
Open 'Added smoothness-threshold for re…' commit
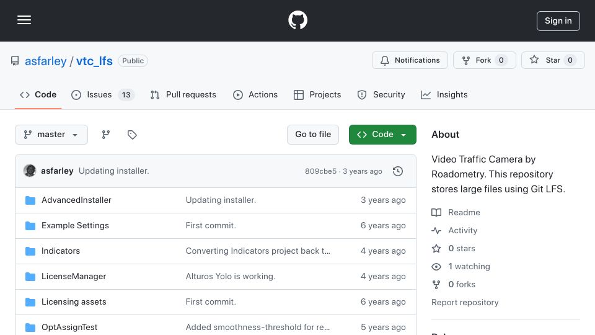click(x=258, y=328)
